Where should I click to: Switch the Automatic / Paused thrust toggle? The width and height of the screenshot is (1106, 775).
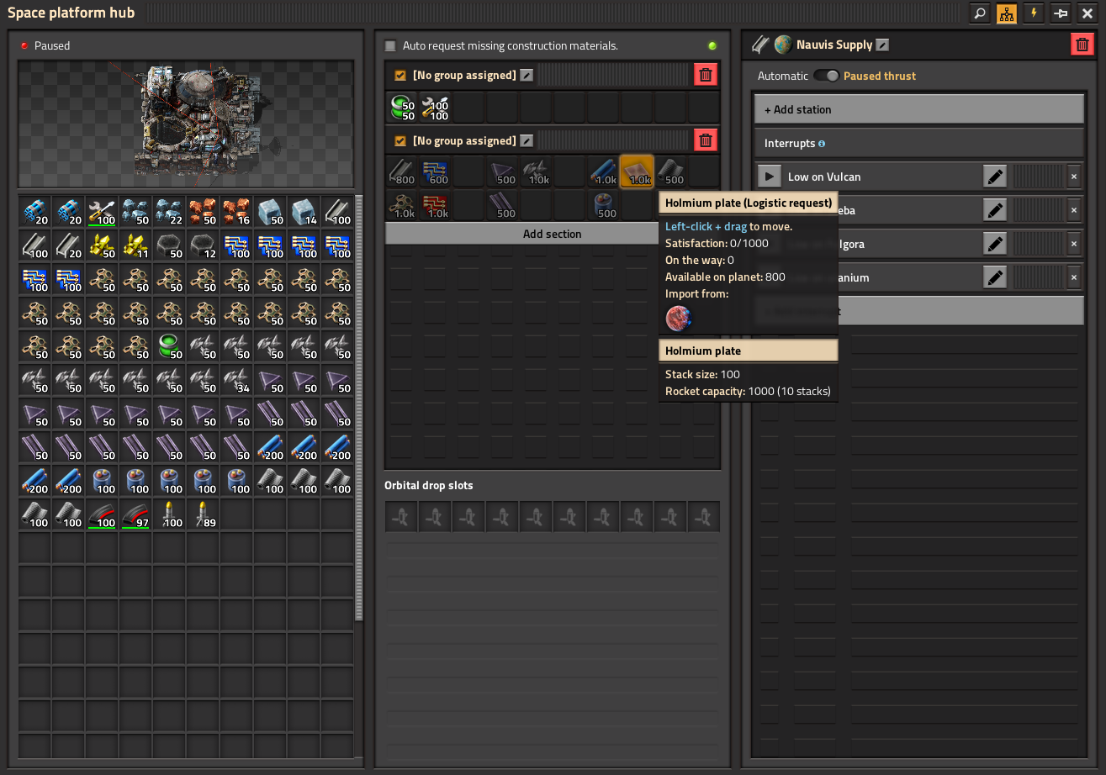click(826, 76)
